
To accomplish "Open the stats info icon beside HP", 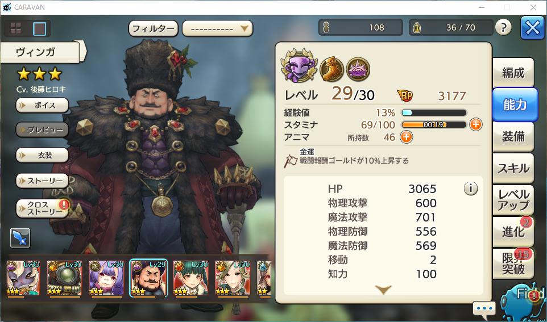I will 470,189.
